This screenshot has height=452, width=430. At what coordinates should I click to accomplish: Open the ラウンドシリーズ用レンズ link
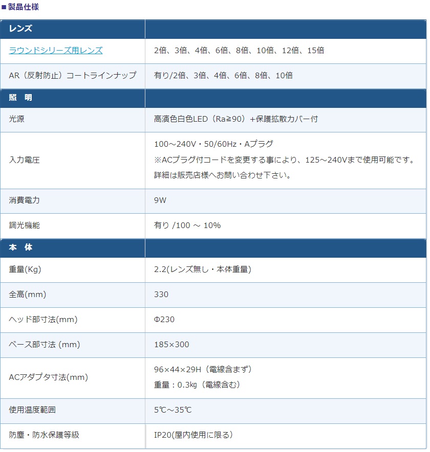point(56,51)
